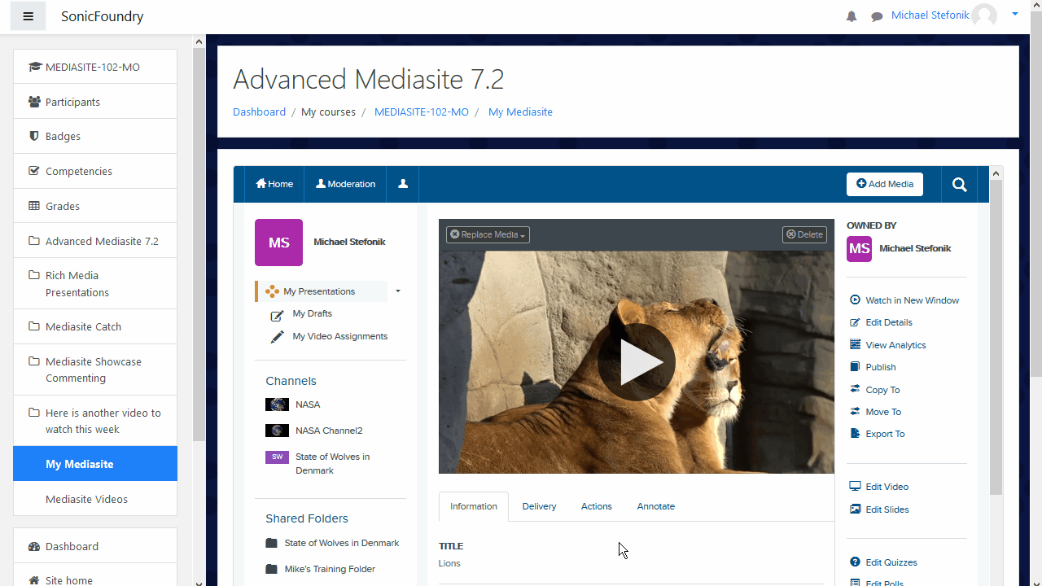
Task: Open the Replace Media dropdown
Action: [x=488, y=234]
